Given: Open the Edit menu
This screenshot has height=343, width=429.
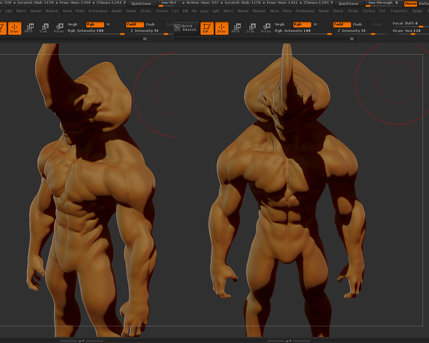Looking at the screenshot, I should point(185,11).
